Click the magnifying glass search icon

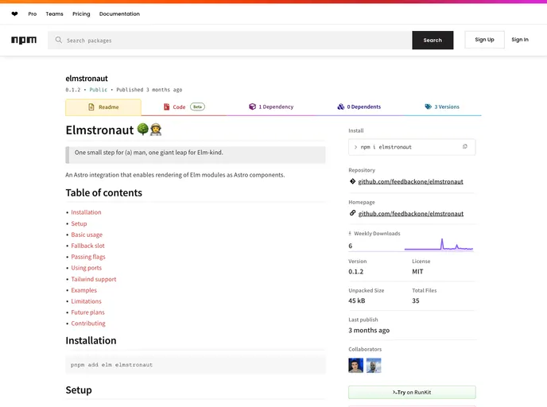(x=59, y=40)
